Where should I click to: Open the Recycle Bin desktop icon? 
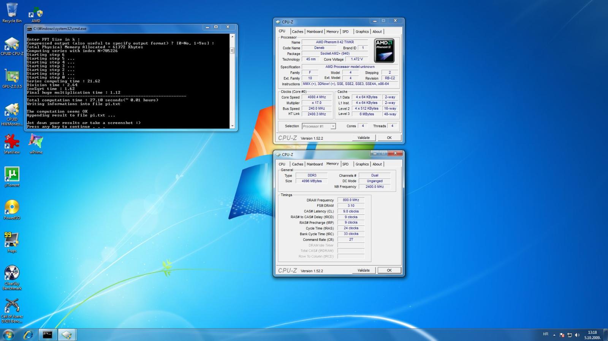[x=12, y=13]
